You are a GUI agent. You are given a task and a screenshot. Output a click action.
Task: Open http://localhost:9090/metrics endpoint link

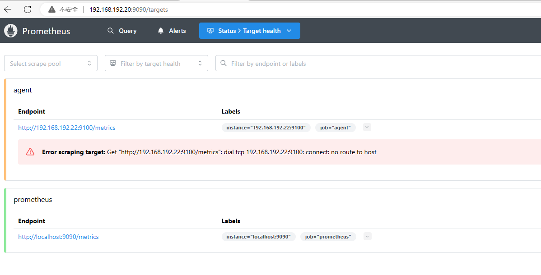[x=58, y=237]
